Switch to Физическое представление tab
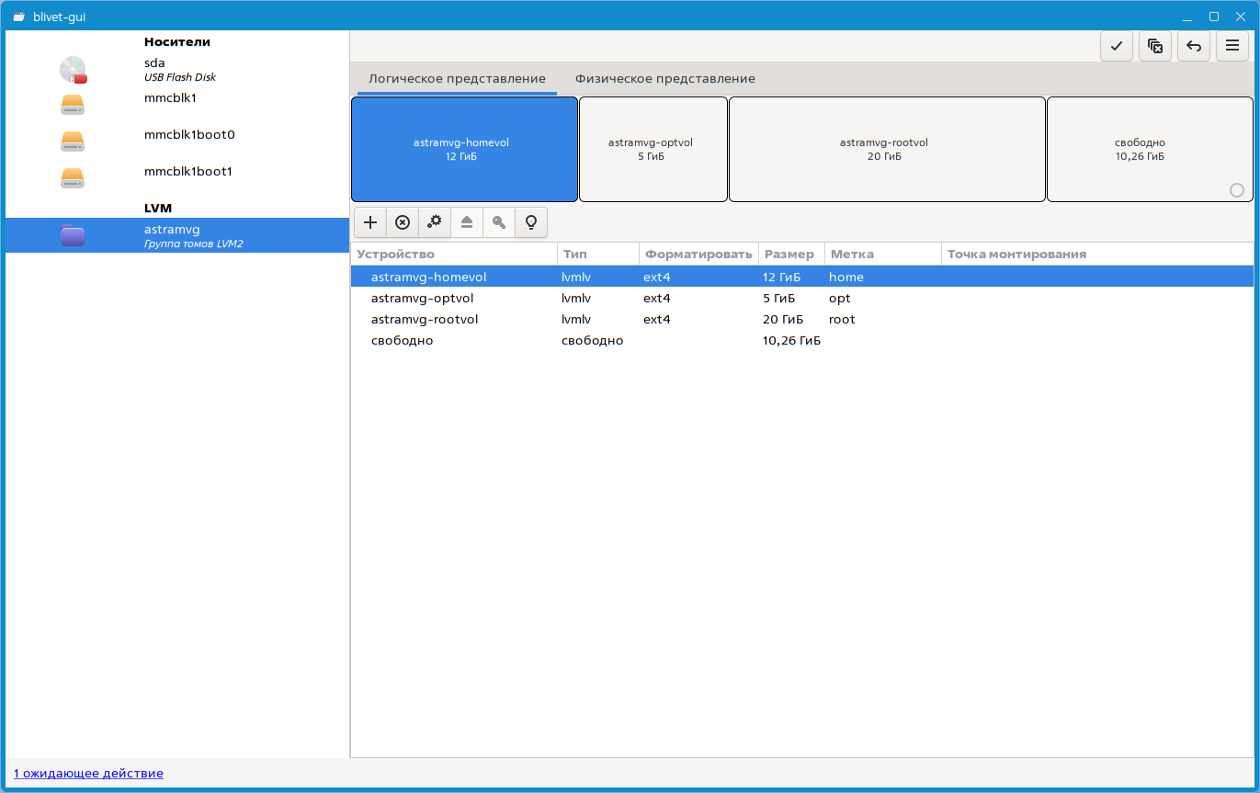 tap(664, 79)
